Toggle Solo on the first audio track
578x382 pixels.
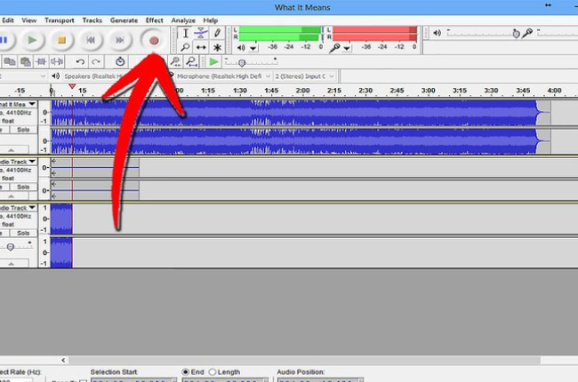coord(22,128)
